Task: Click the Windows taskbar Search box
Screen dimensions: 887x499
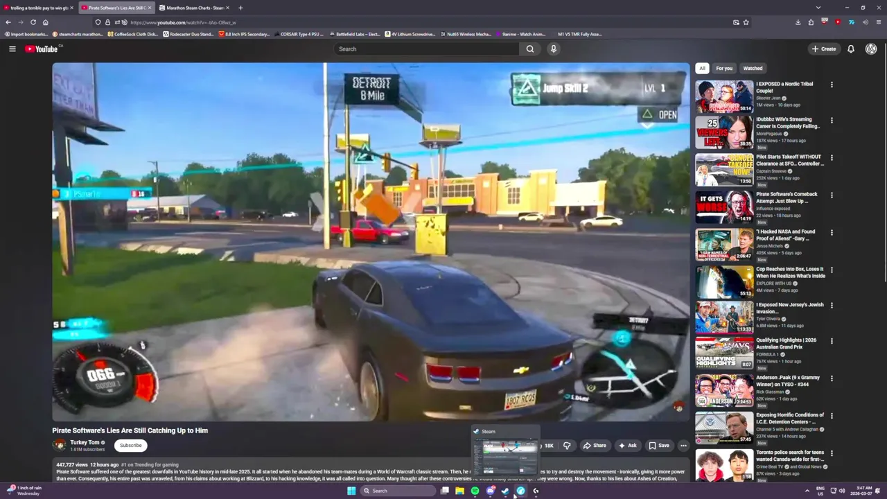Action: coord(398,491)
